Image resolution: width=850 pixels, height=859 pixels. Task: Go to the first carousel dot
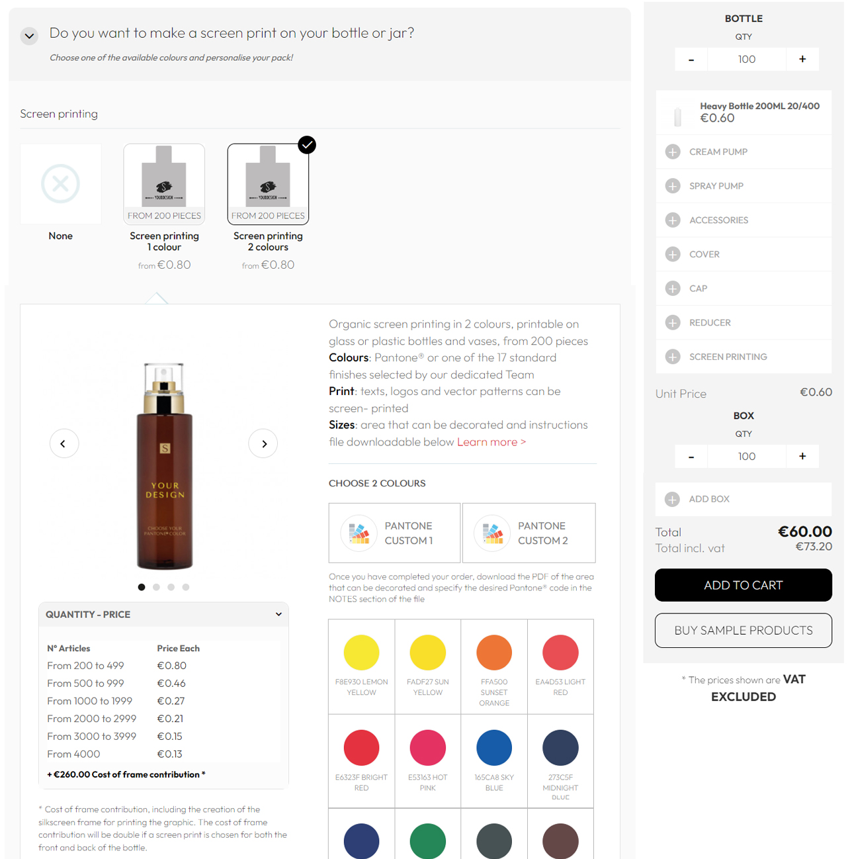point(142,587)
